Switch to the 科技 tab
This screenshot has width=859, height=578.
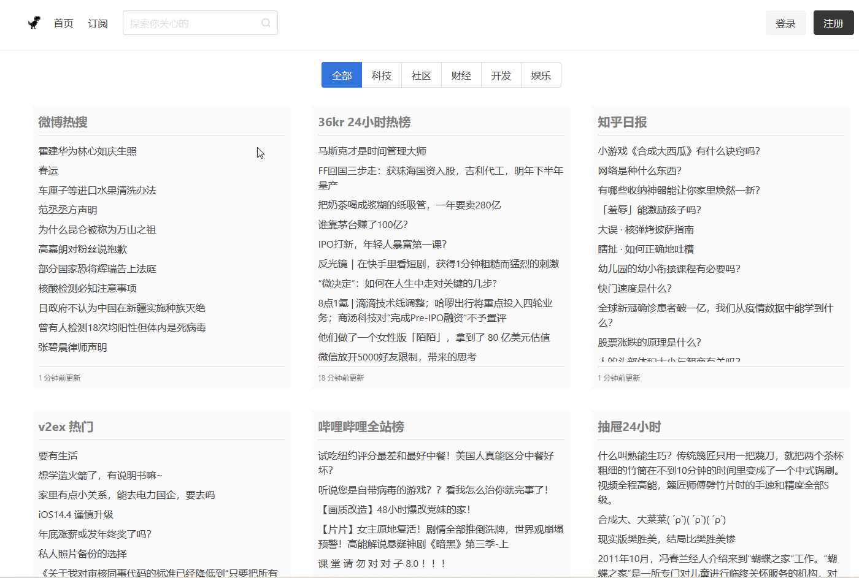(382, 75)
